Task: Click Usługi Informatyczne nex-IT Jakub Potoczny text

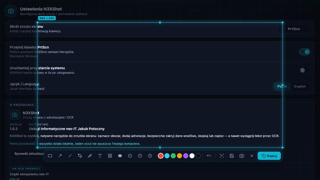Action: 67,129
